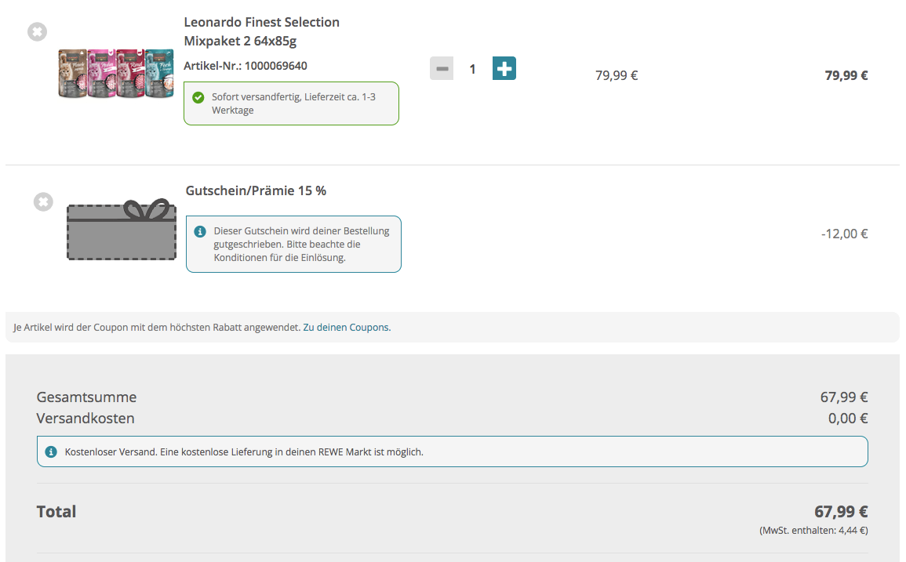Decrease Leonardo Mixpaket quantity with minus button

pyautogui.click(x=442, y=69)
